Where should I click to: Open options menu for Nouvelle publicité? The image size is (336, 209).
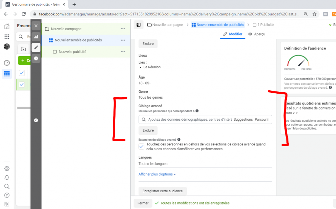click(x=123, y=52)
